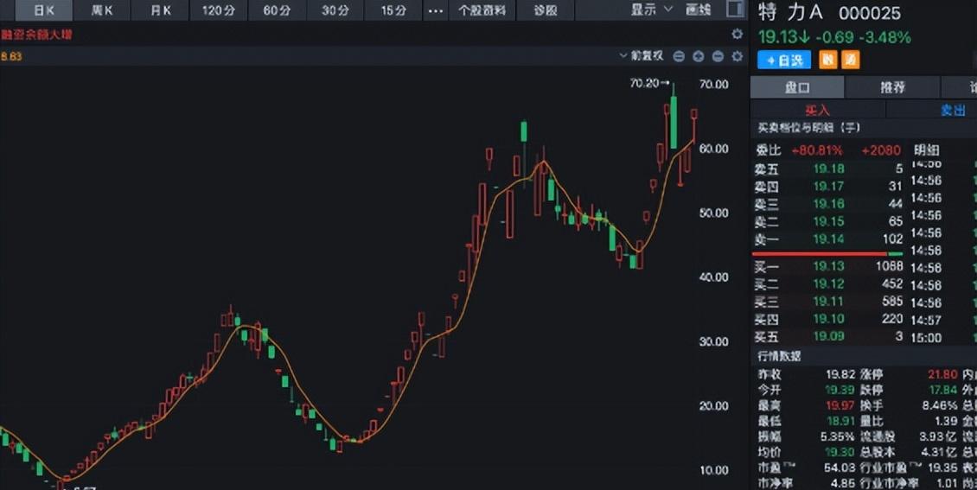
Task: Select the 30分 period tab
Action: (335, 10)
